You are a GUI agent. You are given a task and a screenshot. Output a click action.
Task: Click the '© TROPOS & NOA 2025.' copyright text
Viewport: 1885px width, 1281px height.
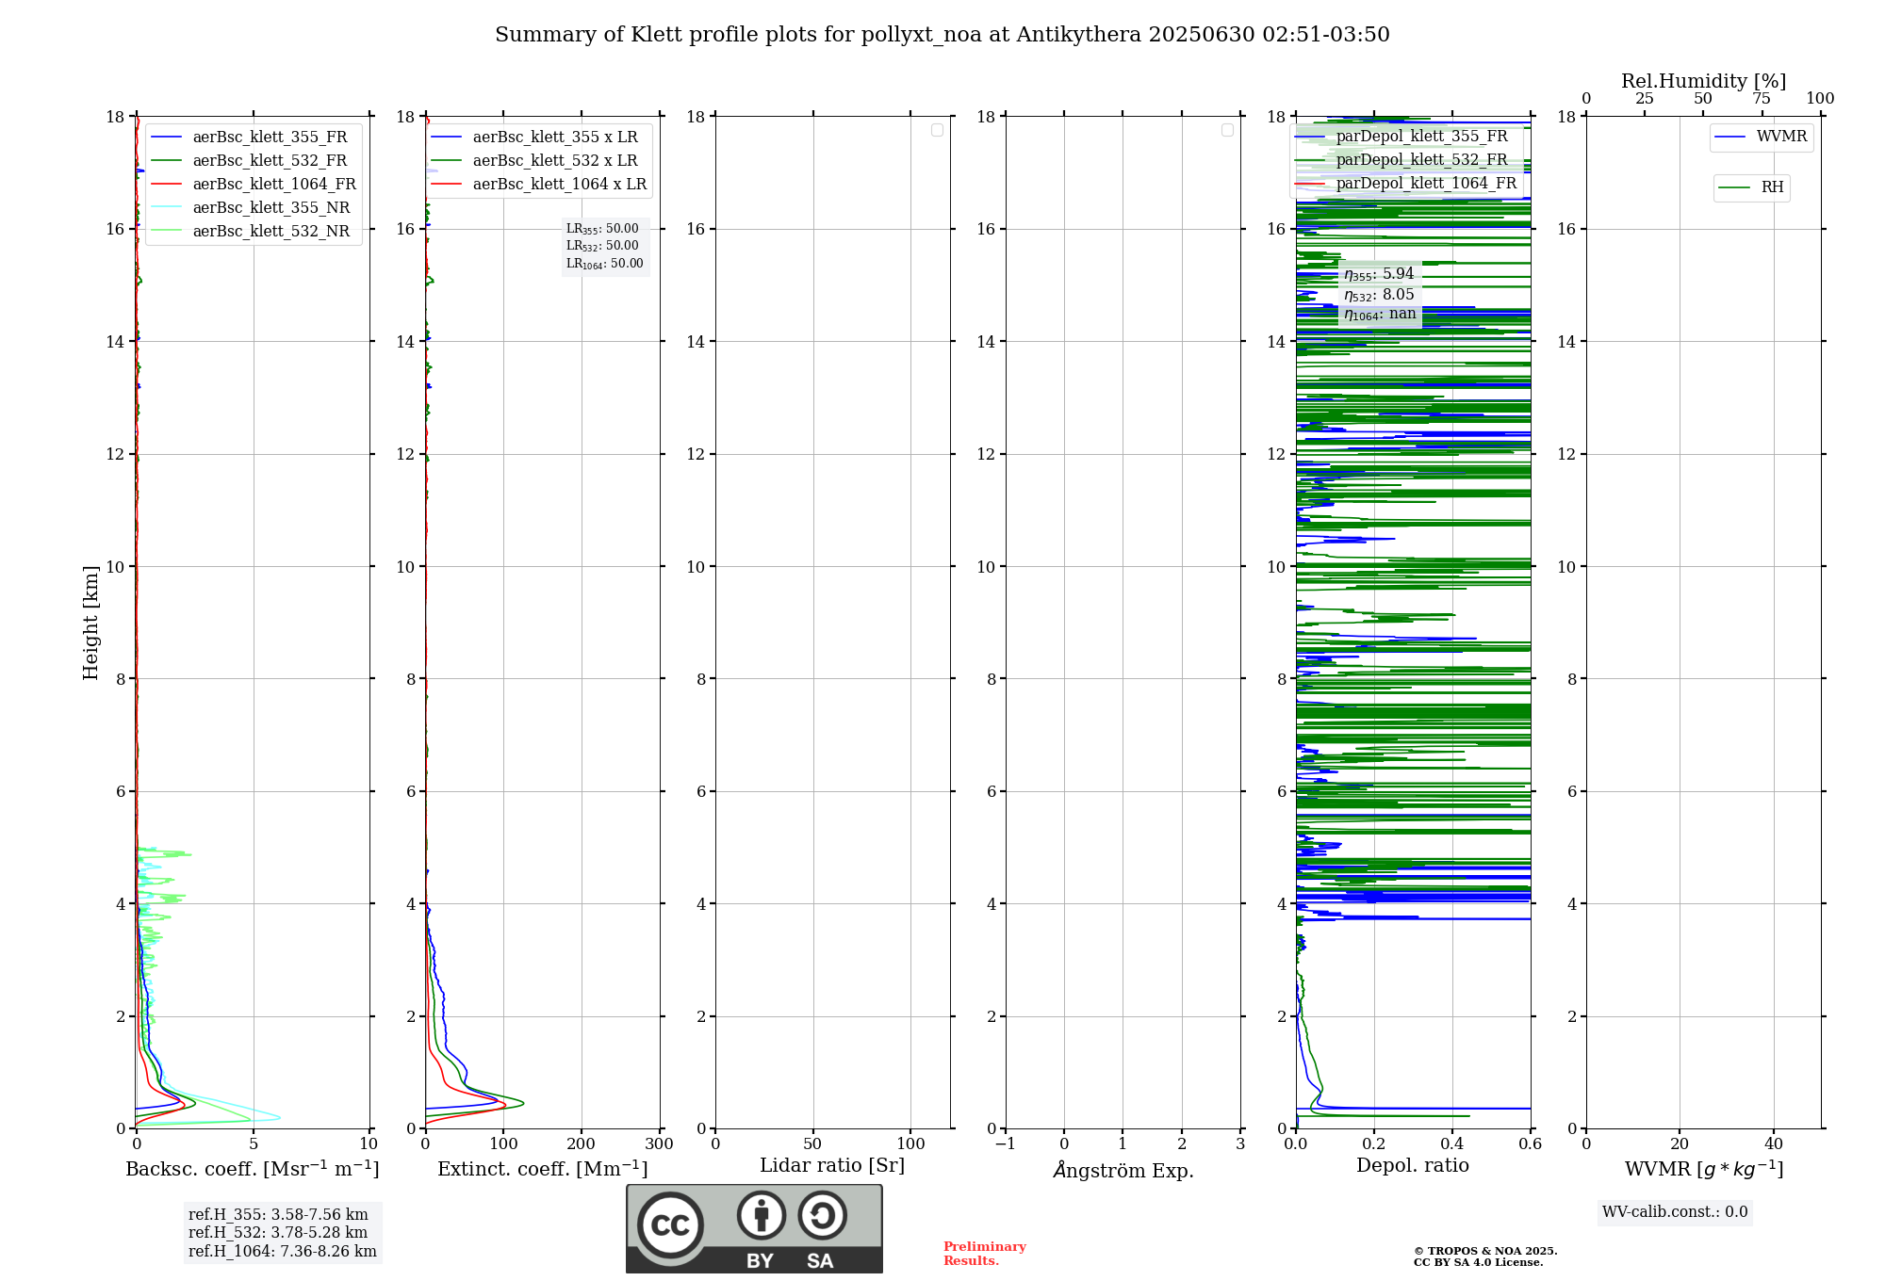1485,1251
